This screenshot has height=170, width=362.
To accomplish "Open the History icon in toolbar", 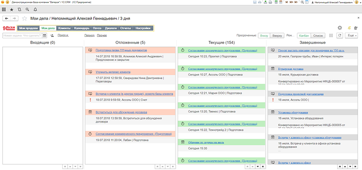I will pos(19,10).
